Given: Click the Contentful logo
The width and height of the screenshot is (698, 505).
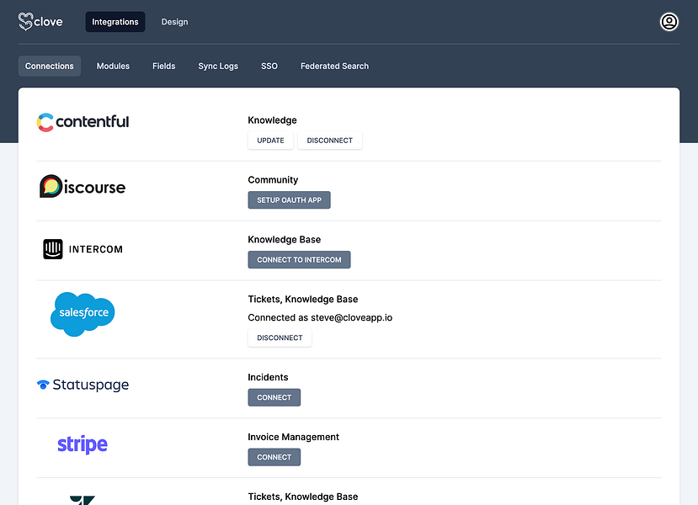Looking at the screenshot, I should point(83,122).
